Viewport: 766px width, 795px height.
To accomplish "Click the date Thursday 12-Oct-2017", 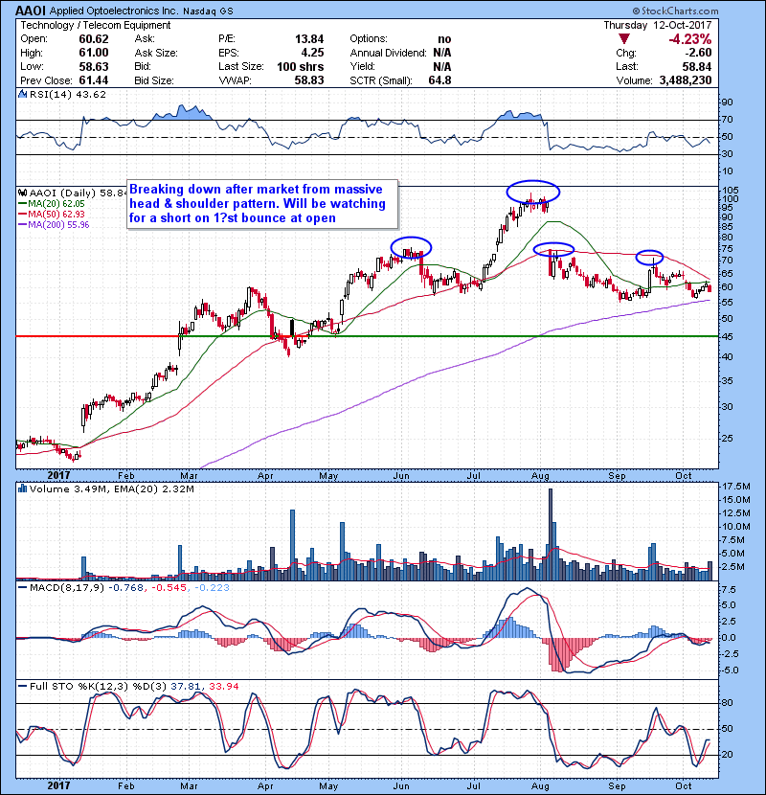I will click(x=658, y=25).
